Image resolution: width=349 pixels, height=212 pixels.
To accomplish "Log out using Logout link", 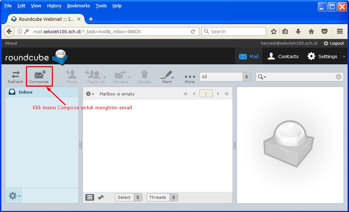I will click(x=334, y=43).
